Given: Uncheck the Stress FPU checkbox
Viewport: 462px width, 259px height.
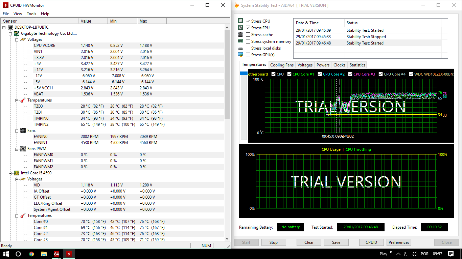Looking at the screenshot, I should click(248, 28).
